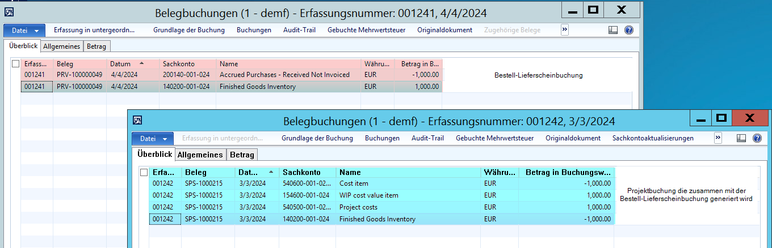The image size is (772, 248).
Task: Select the WIP cost value item row
Action: [368, 195]
